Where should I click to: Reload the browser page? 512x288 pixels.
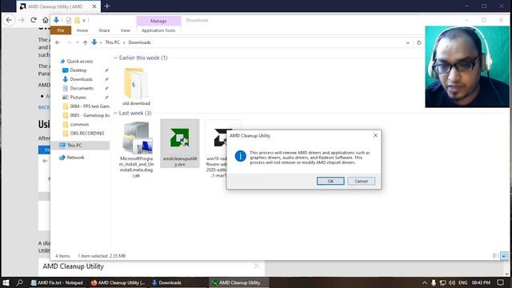pyautogui.click(x=34, y=20)
